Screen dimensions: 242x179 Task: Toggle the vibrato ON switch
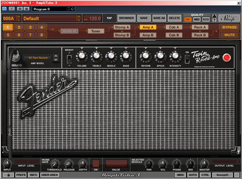point(187,59)
